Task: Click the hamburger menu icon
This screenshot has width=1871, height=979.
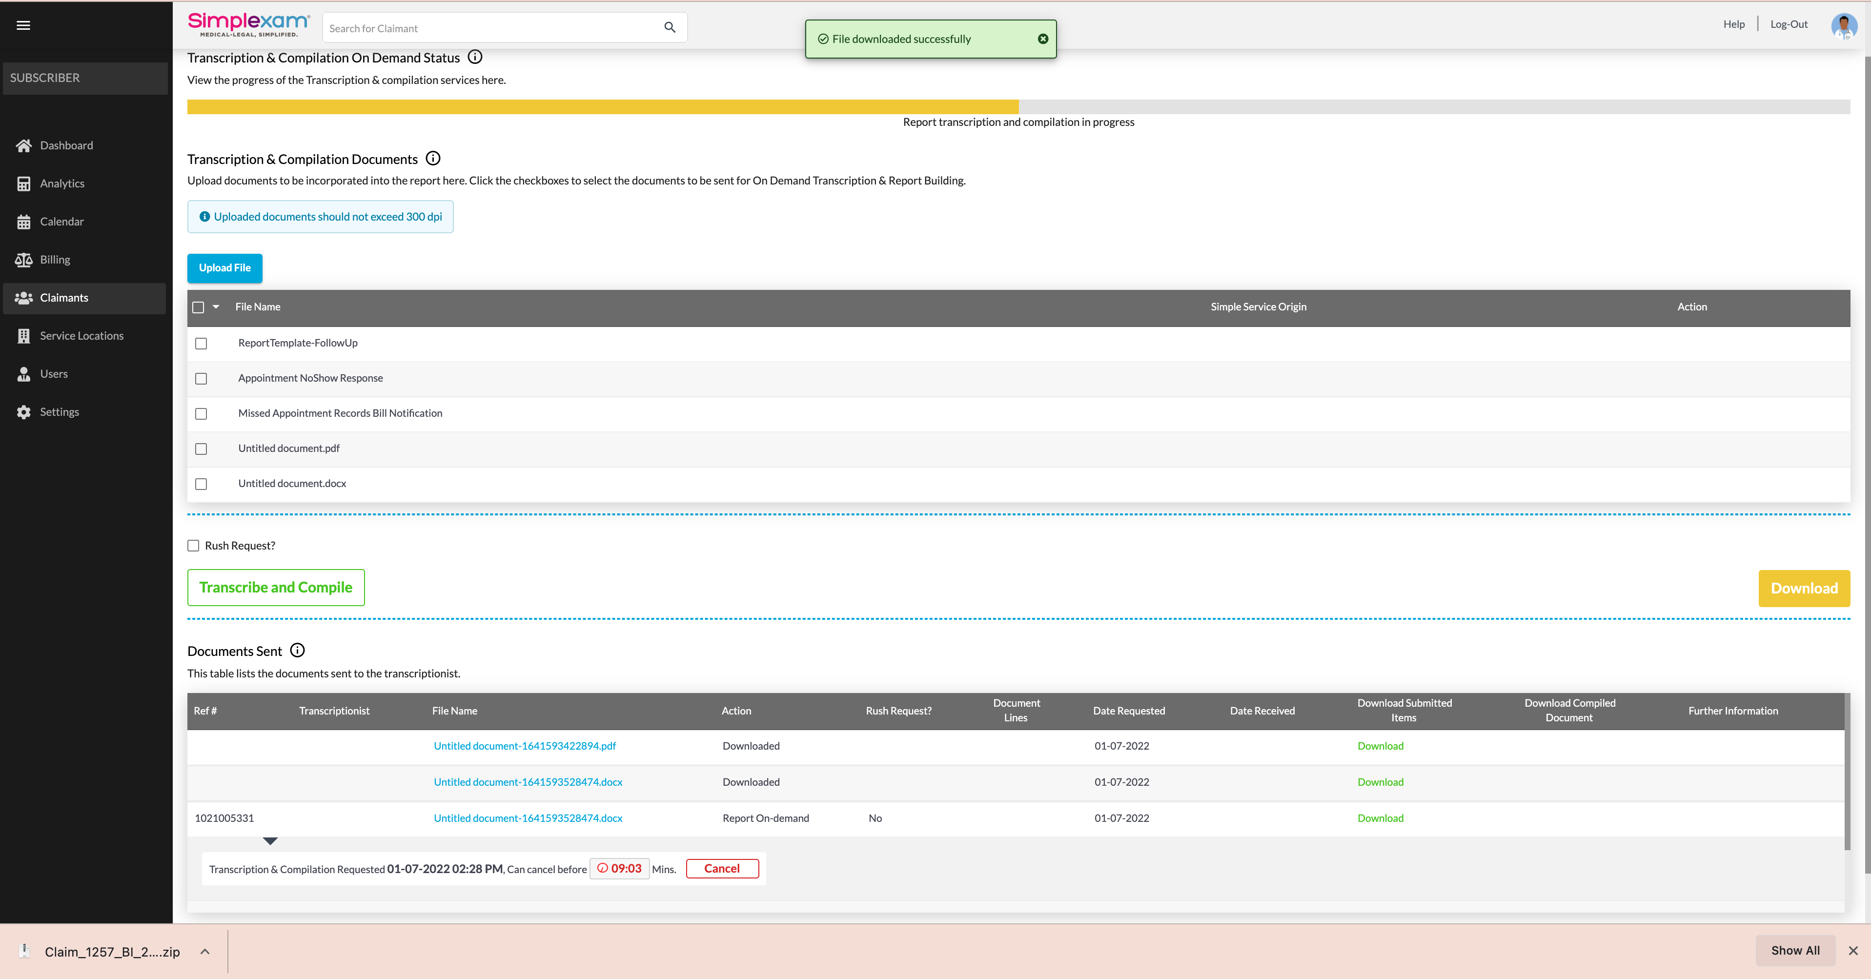Action: [23, 25]
